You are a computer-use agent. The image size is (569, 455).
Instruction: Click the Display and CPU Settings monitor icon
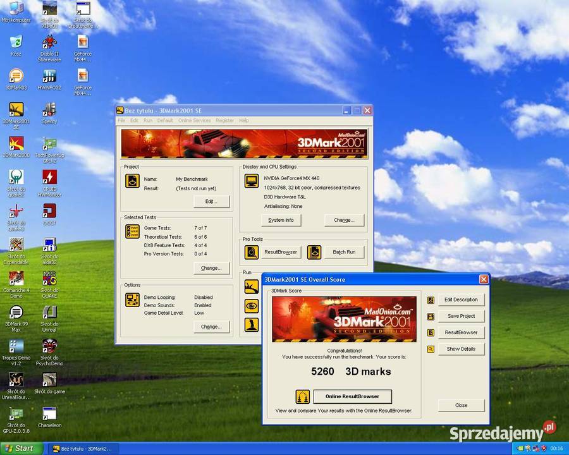click(x=252, y=181)
